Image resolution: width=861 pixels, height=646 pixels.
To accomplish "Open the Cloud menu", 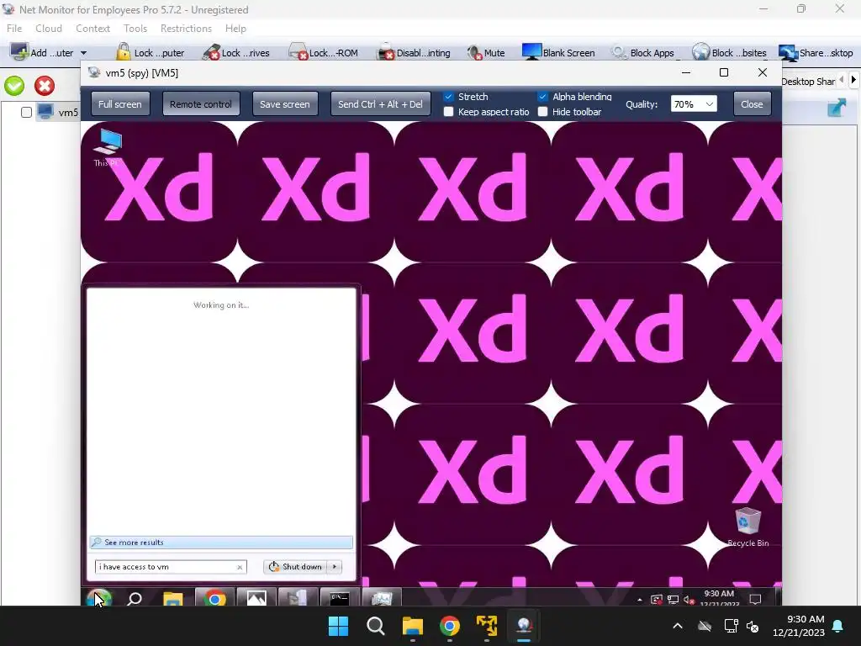I will tap(48, 28).
